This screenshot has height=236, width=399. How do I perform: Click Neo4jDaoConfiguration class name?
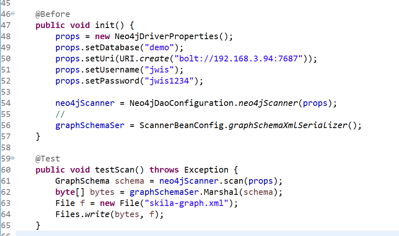[182, 103]
